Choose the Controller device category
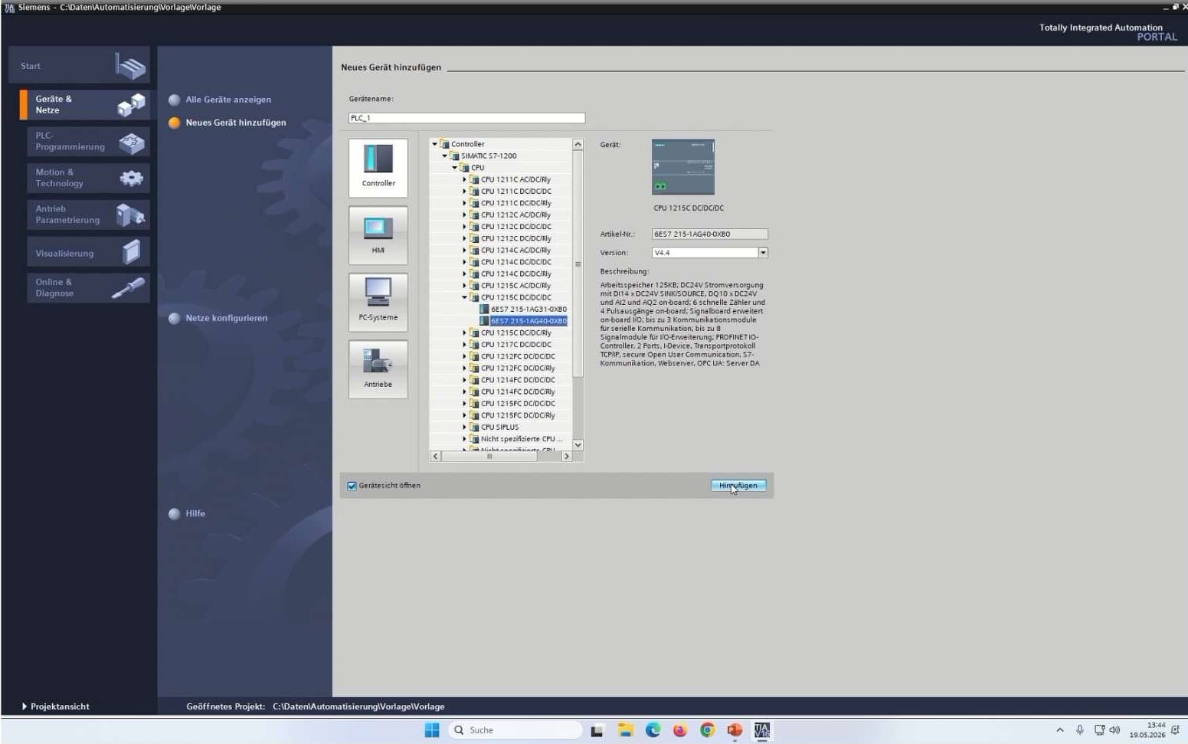The height and width of the screenshot is (744, 1188). [378, 168]
